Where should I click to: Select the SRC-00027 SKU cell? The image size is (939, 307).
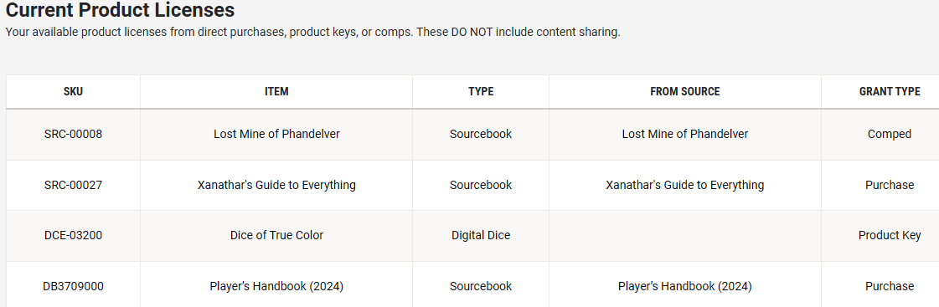(x=73, y=185)
